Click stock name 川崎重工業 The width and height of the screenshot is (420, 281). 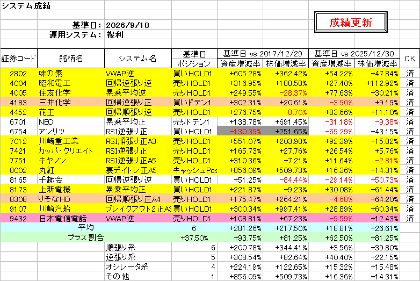(59, 141)
